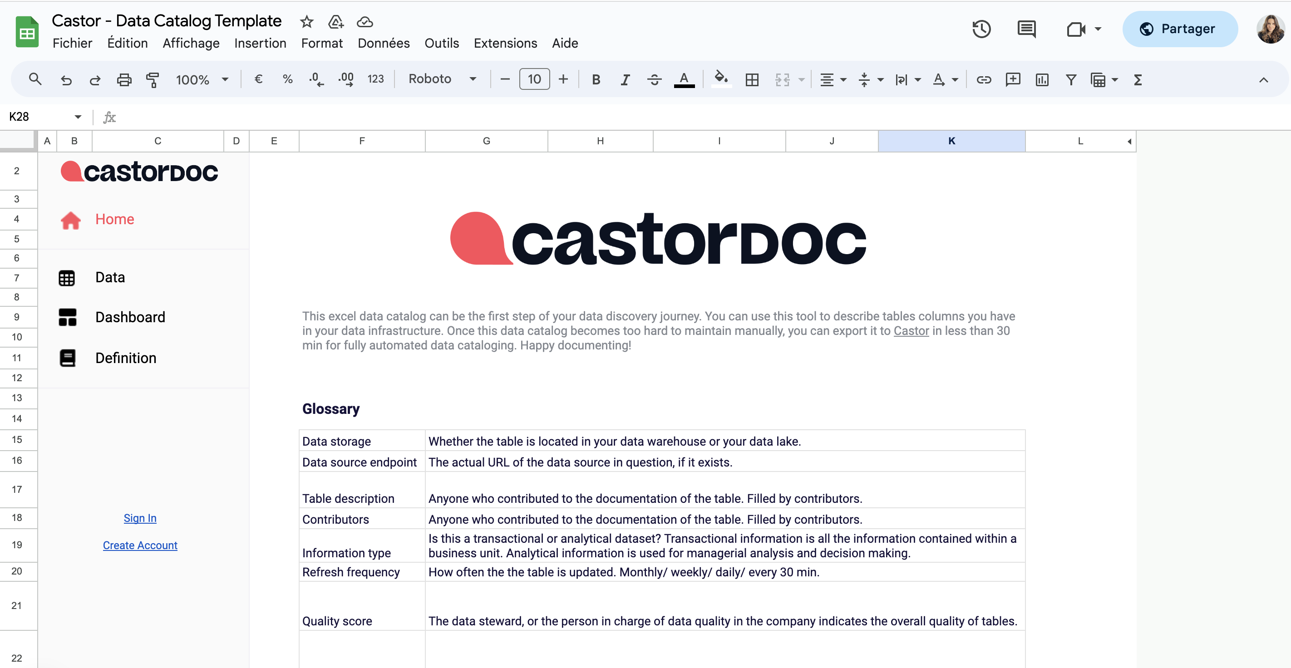Open the Insertion menu

[260, 43]
